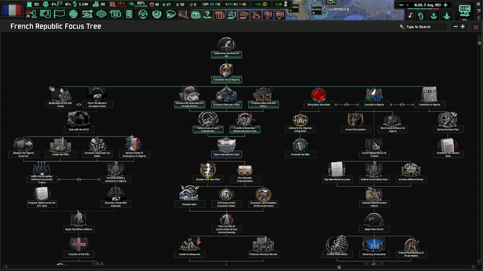Image resolution: width=483 pixels, height=271 pixels.
Task: Select Create a Manpower Reclassification Fund focus
Action: coord(245,122)
